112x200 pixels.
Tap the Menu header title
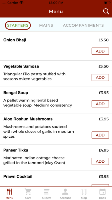[x=56, y=11]
